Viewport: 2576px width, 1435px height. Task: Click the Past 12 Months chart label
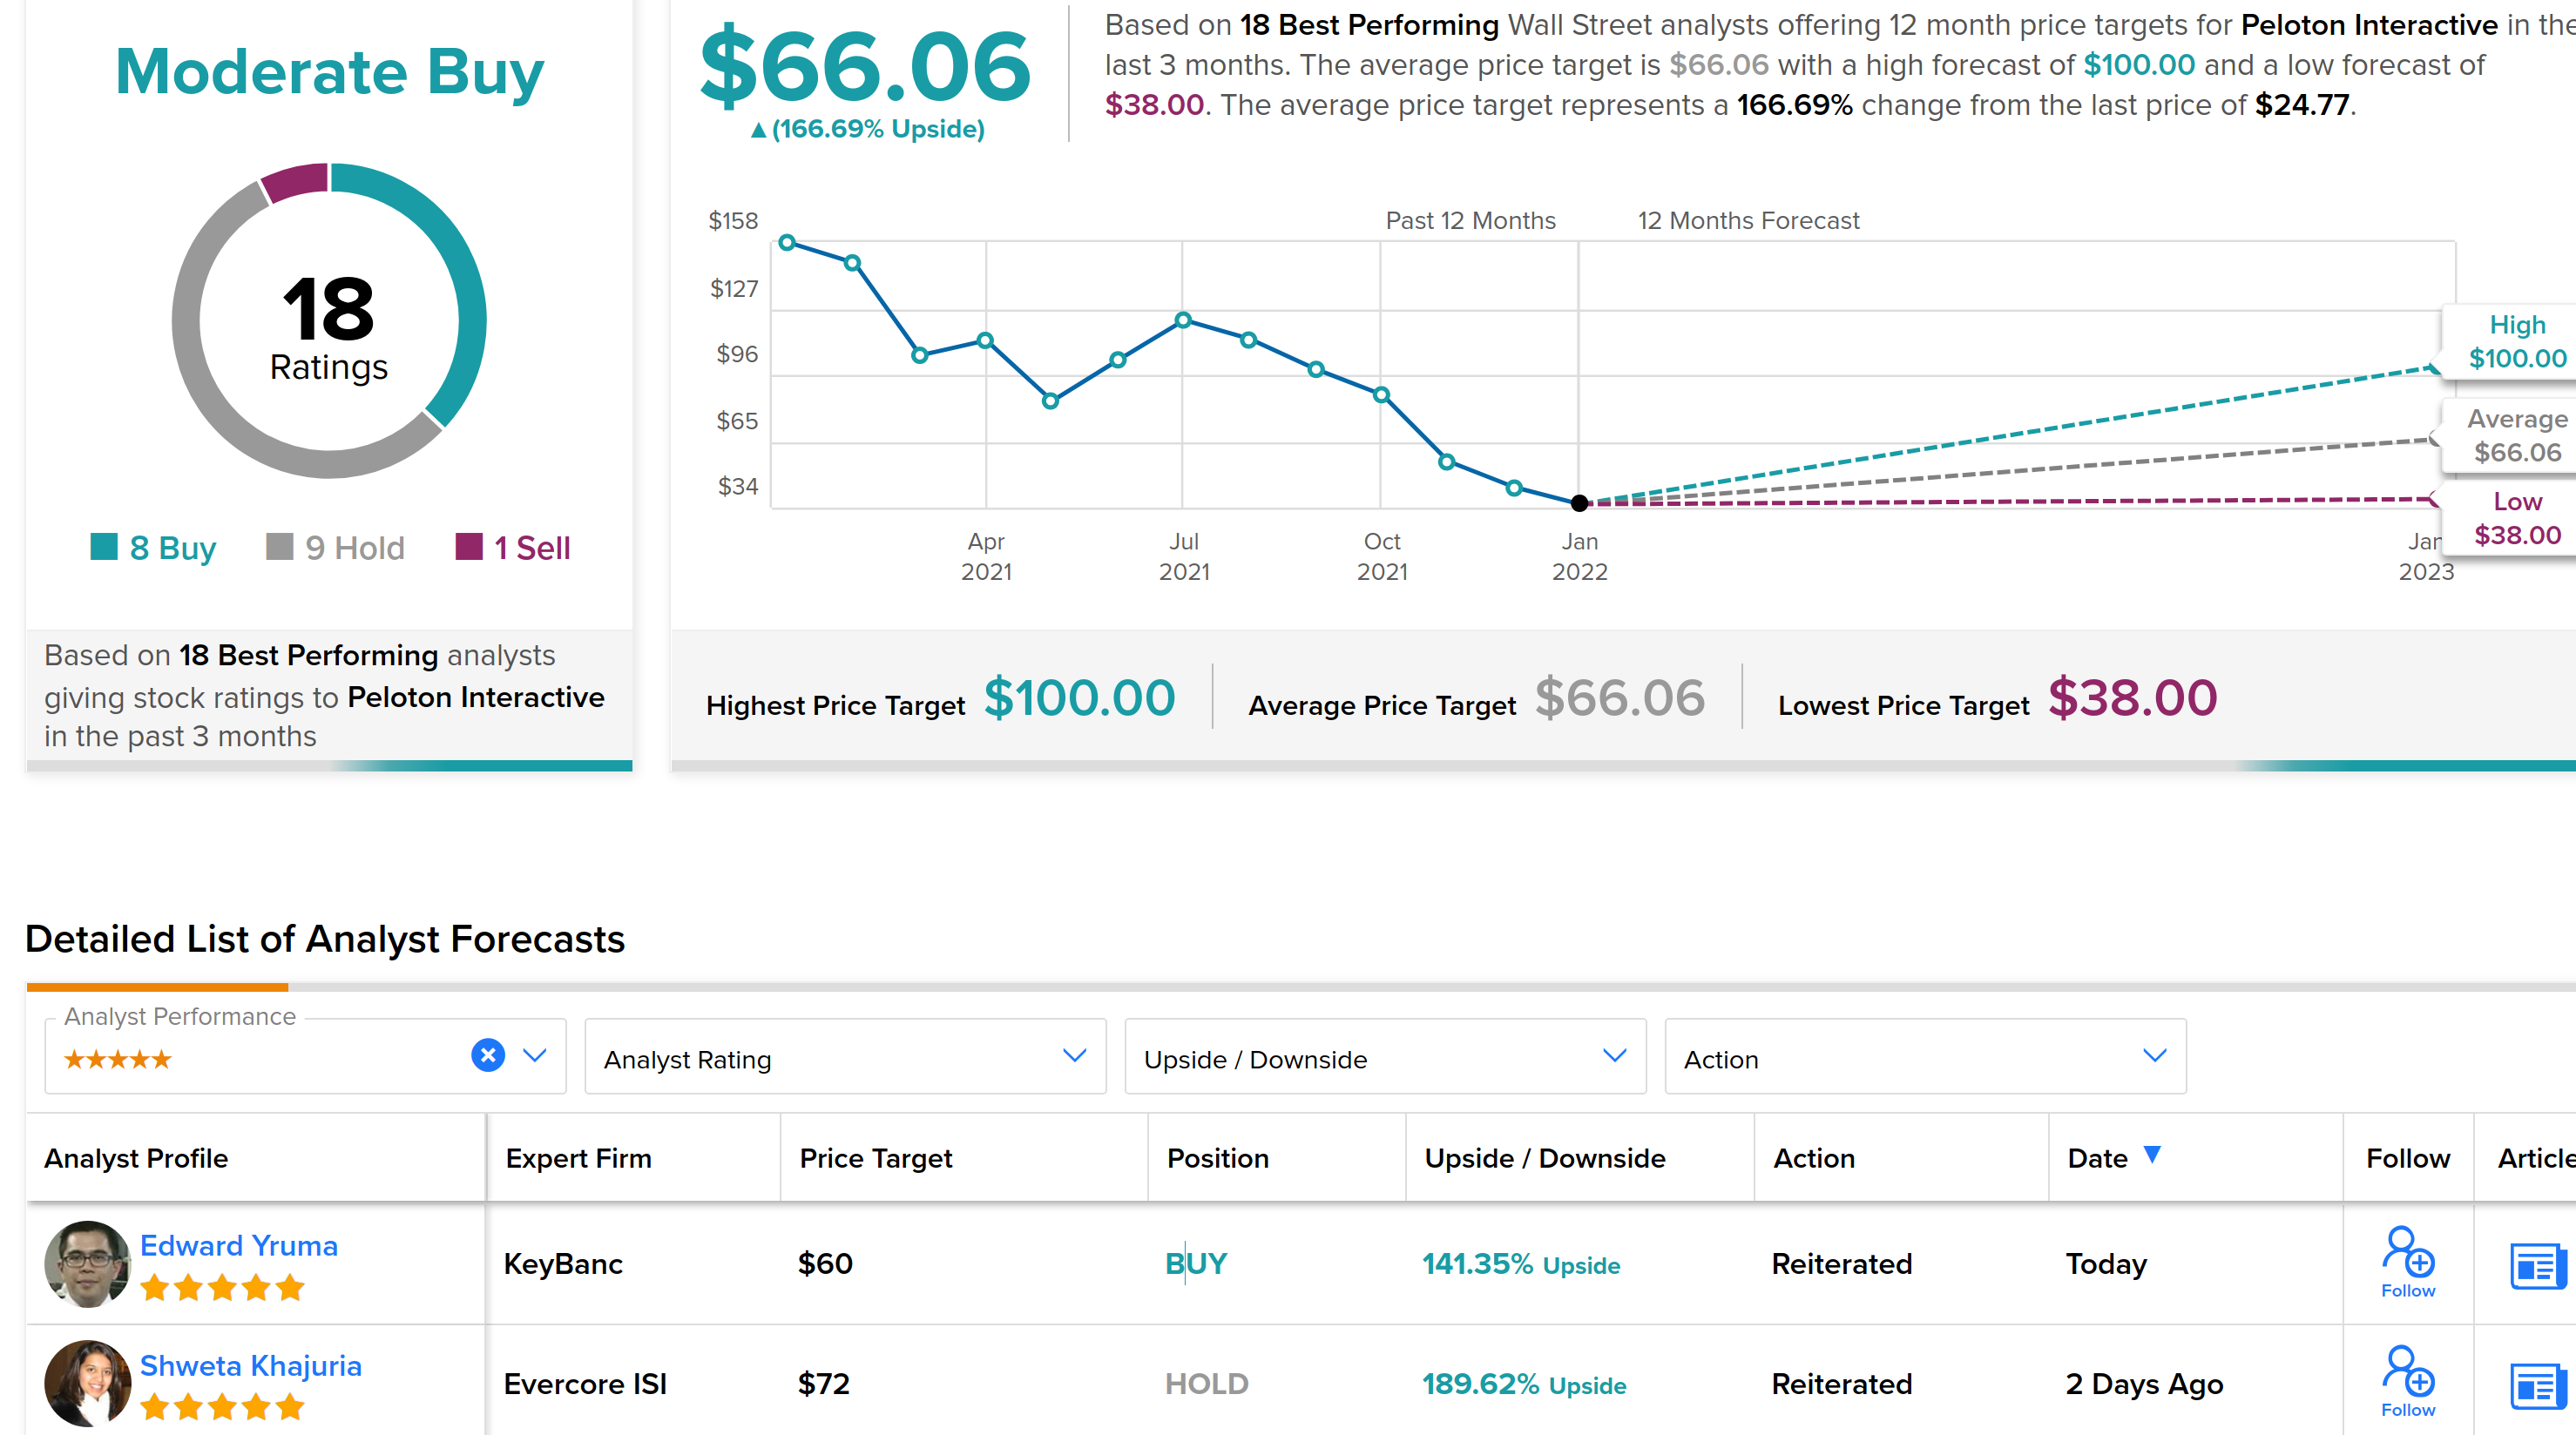point(1470,219)
